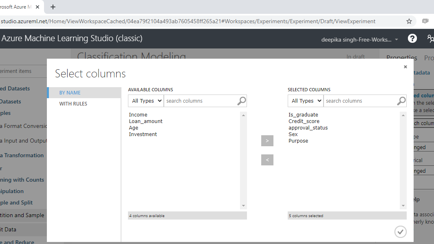Open the workspace selector dropdown arrow
This screenshot has height=244, width=434.
(x=397, y=40)
